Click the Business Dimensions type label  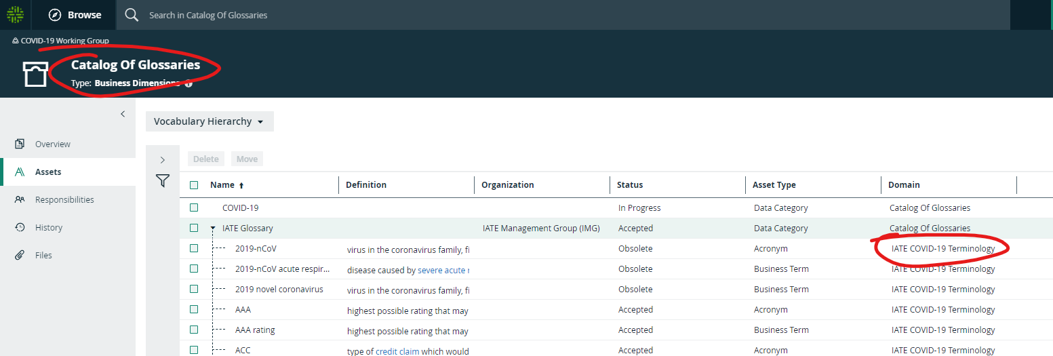[x=137, y=83]
